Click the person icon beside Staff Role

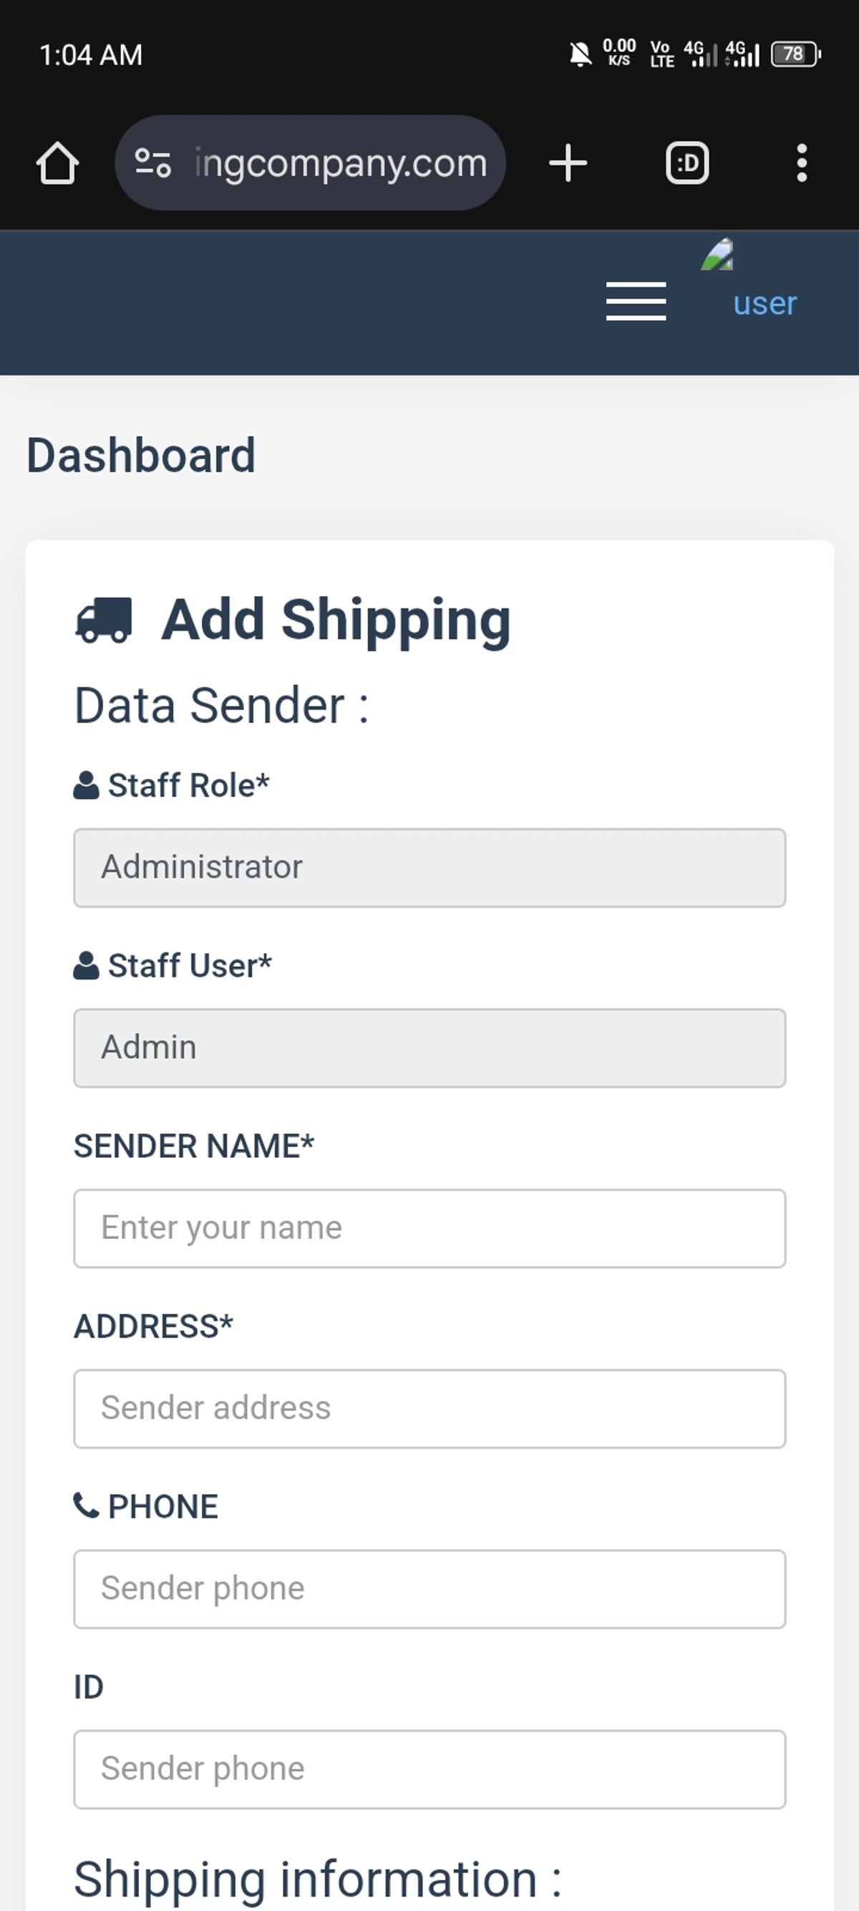(x=86, y=785)
